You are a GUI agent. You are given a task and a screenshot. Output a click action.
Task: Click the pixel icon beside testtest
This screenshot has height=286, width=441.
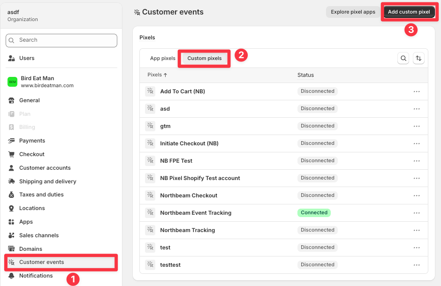(x=150, y=264)
